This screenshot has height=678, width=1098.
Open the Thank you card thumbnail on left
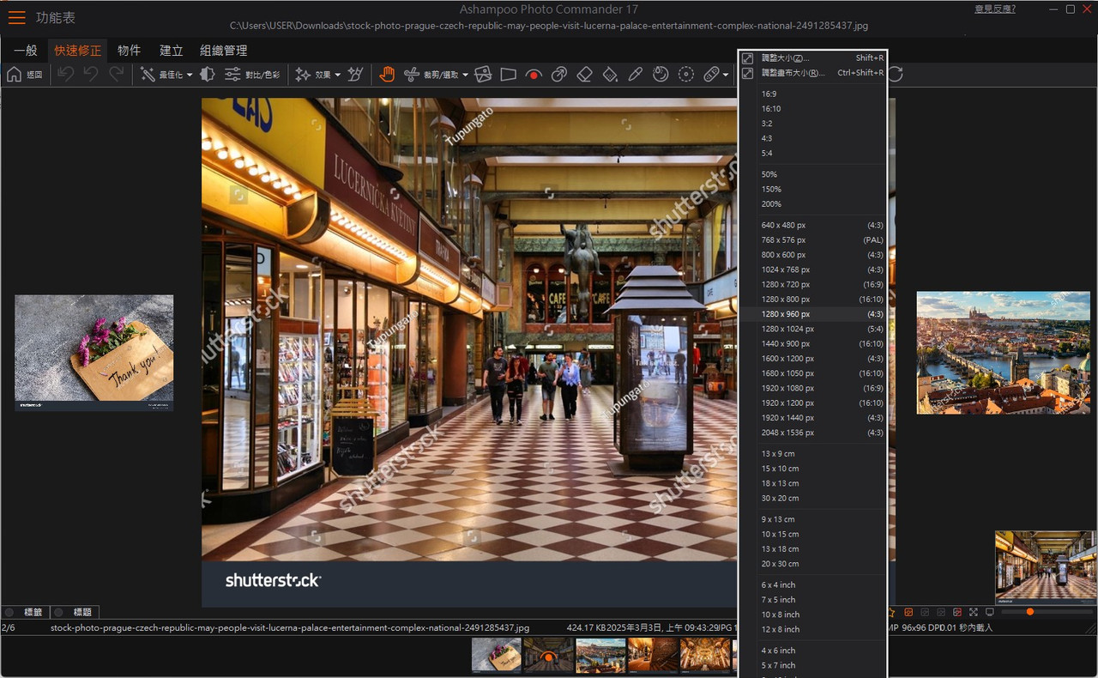pos(94,353)
